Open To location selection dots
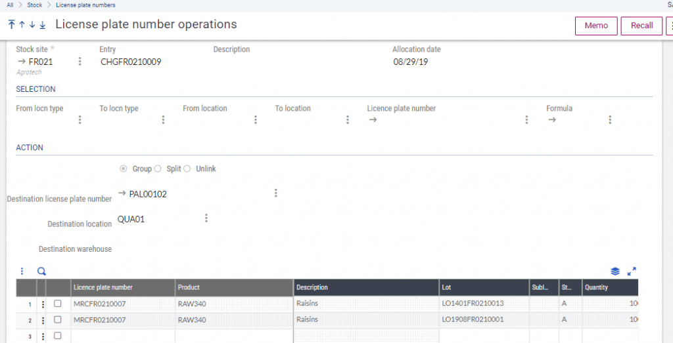673x343 pixels. point(348,120)
